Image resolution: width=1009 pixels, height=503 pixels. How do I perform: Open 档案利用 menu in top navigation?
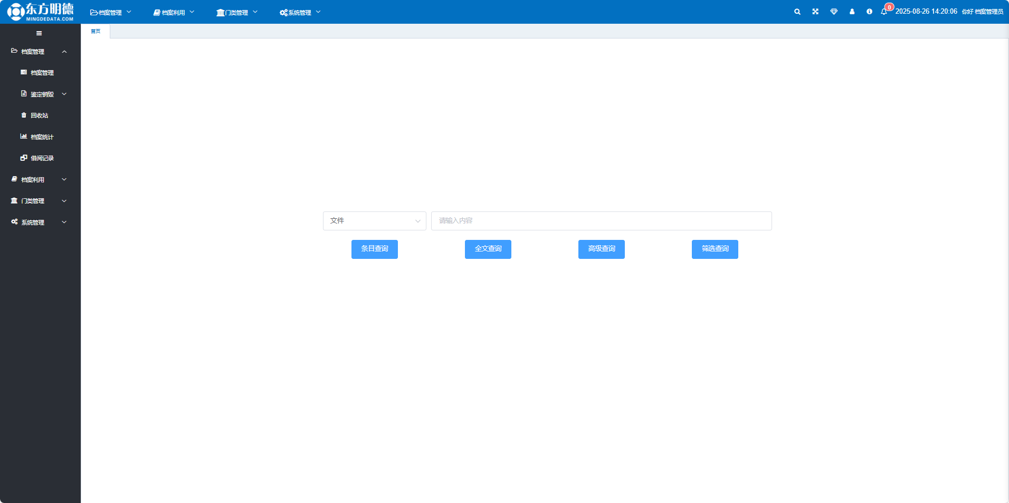[x=174, y=12]
